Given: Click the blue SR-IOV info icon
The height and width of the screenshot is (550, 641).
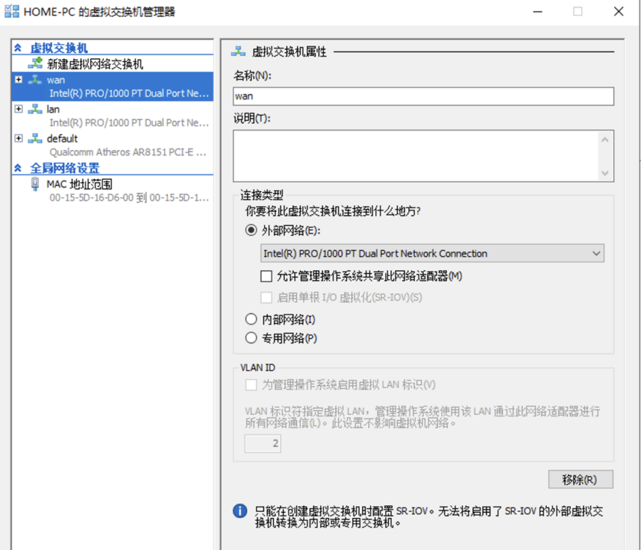Looking at the screenshot, I should click(240, 511).
